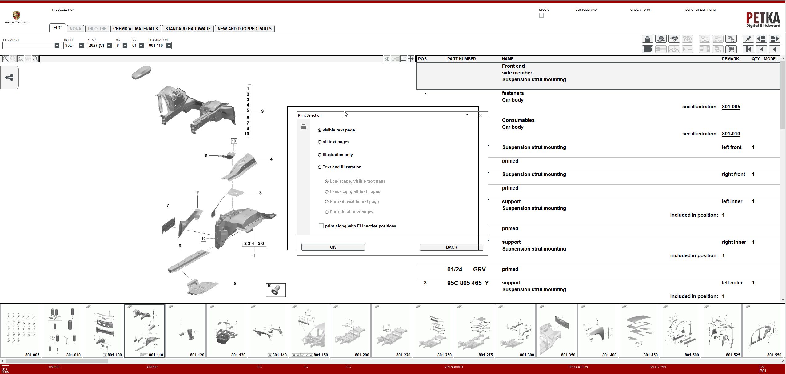Open the MODEL 95C dropdown
This screenshot has height=374, width=786.
[x=81, y=46]
